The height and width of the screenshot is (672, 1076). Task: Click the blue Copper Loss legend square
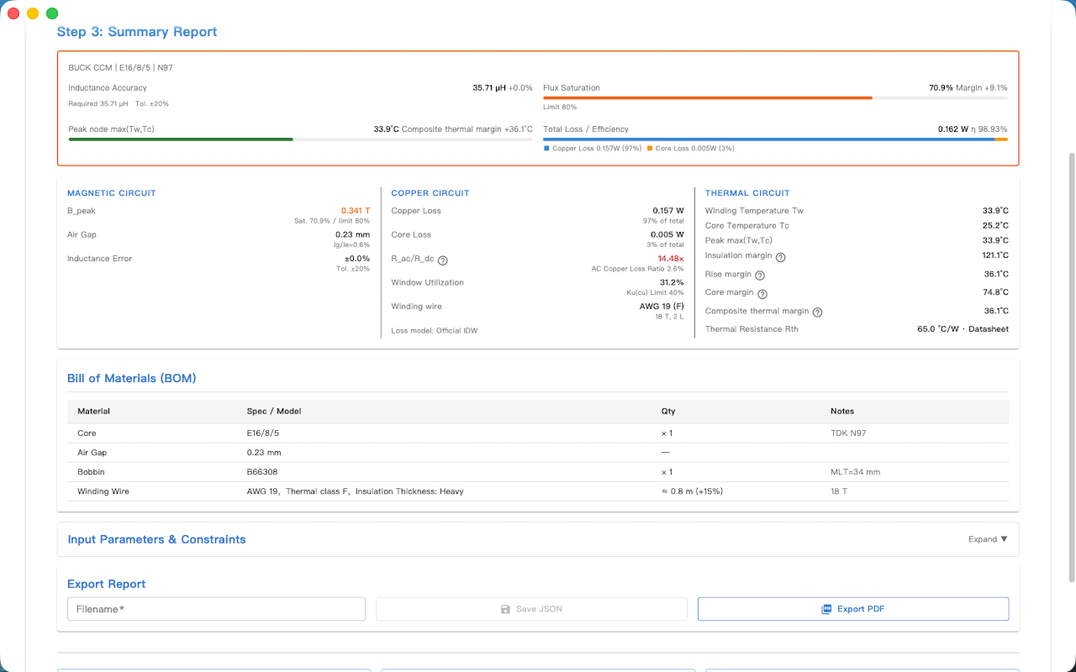pos(546,148)
